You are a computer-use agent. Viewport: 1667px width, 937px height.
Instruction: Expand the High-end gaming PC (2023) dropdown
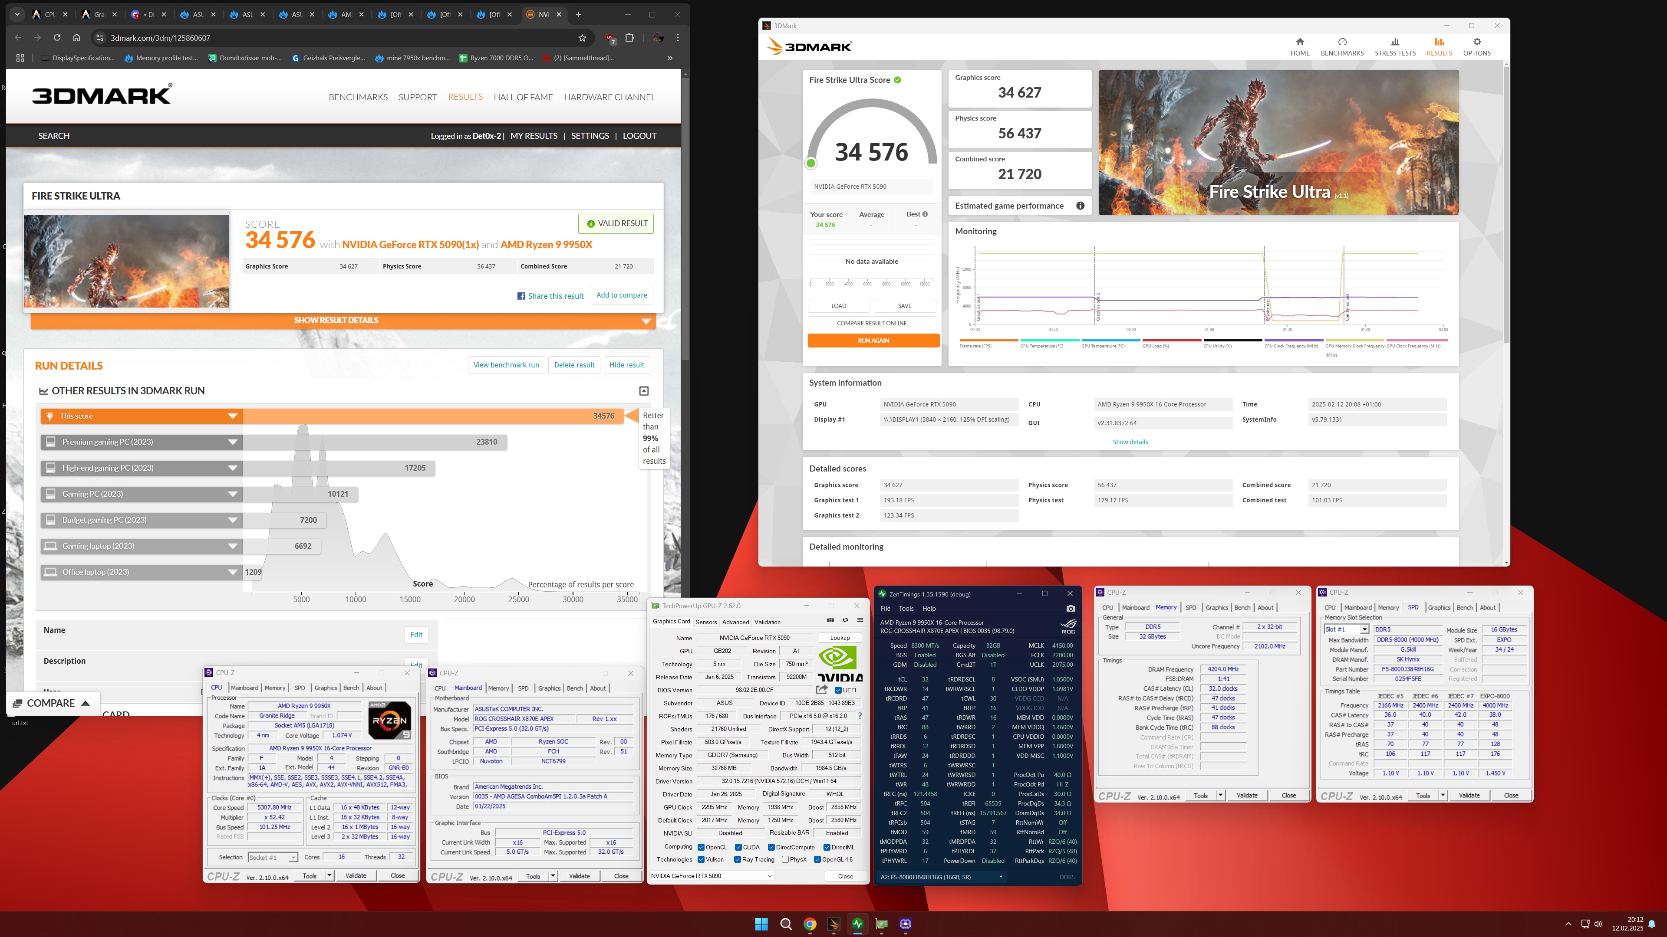click(x=233, y=468)
